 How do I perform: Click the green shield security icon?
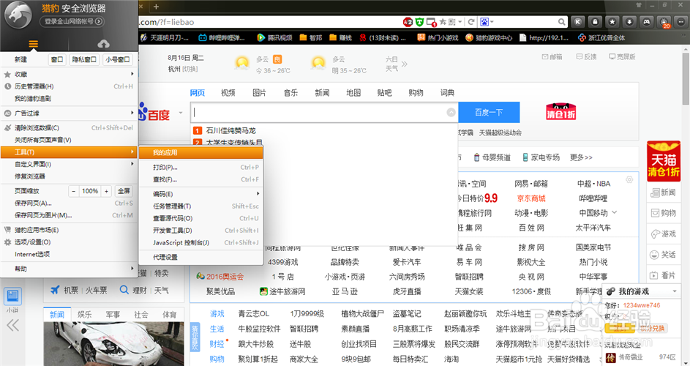[x=419, y=21]
